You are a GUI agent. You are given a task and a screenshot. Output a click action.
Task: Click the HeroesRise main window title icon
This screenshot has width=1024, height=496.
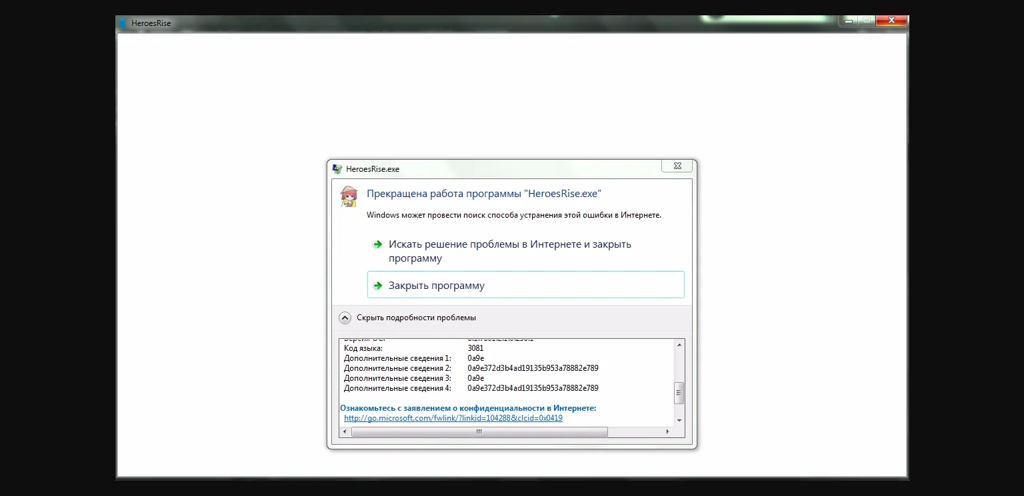tap(123, 23)
